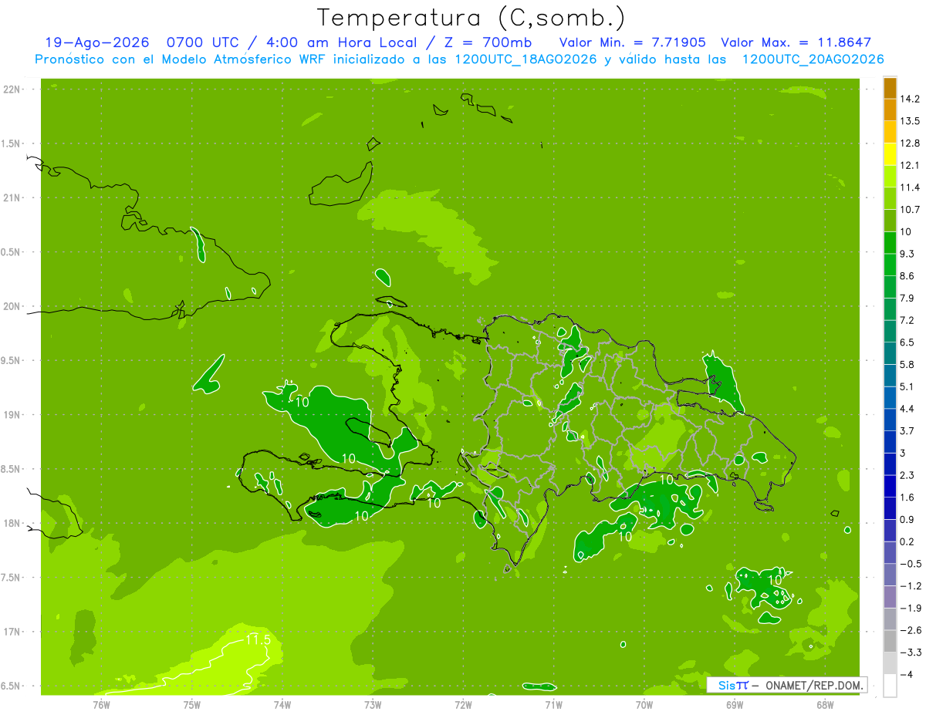Click the "17N" latitude axis label
This screenshot has width=926, height=715.
click(x=12, y=632)
